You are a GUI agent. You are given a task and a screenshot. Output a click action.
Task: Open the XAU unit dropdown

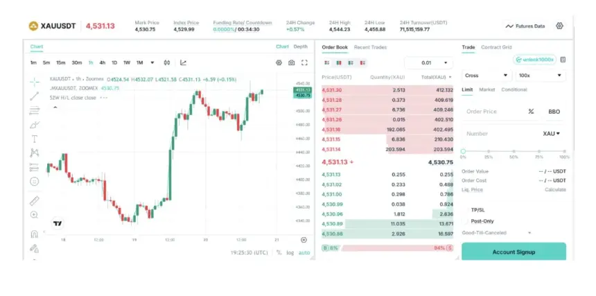pyautogui.click(x=552, y=133)
